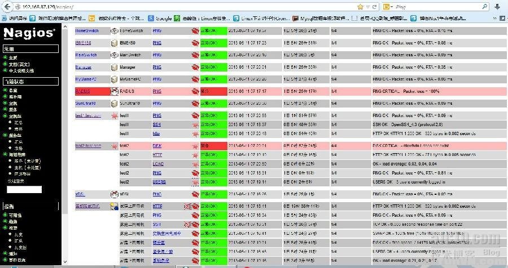
Task: Click the 'PING CRITICAL' status text for RADIUS
Action: click(406, 91)
